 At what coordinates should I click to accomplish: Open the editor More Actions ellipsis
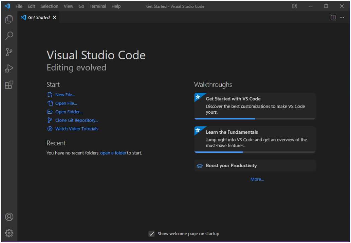point(342,17)
